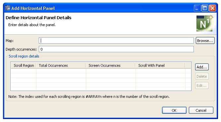The height and width of the screenshot is (122, 221).
Task: Confirm the panel with OK
Action: 174,110
